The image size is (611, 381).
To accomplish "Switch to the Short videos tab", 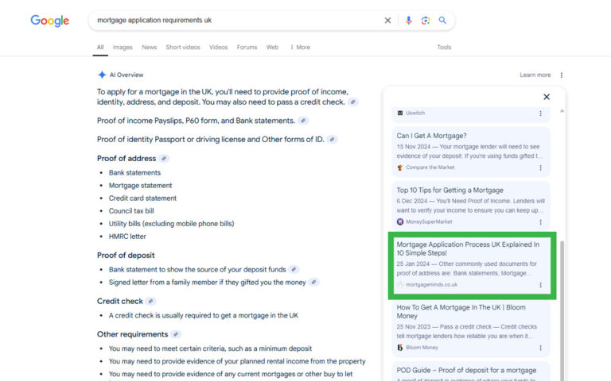I will coord(183,48).
